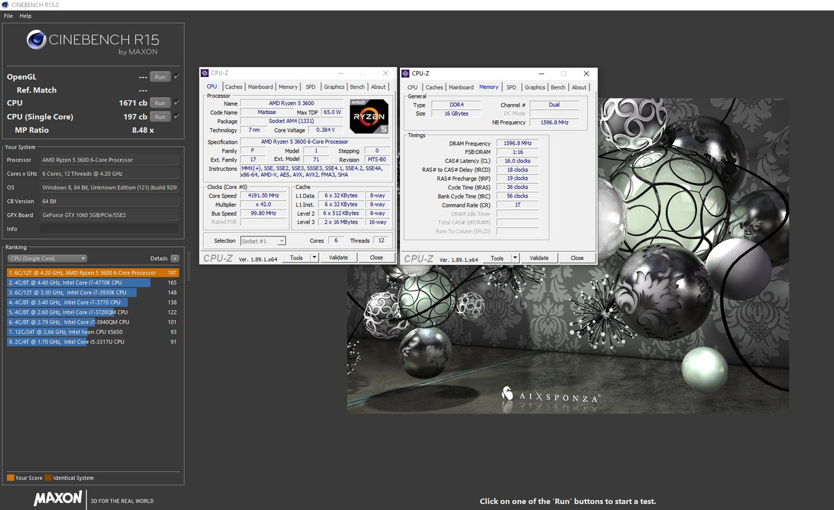This screenshot has width=834, height=510.
Task: Switch to Memory tab in left CPU-Z
Action: coord(288,87)
